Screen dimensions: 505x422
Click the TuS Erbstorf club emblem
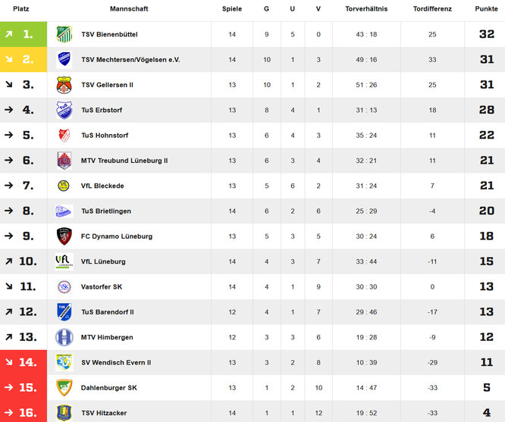click(x=64, y=110)
